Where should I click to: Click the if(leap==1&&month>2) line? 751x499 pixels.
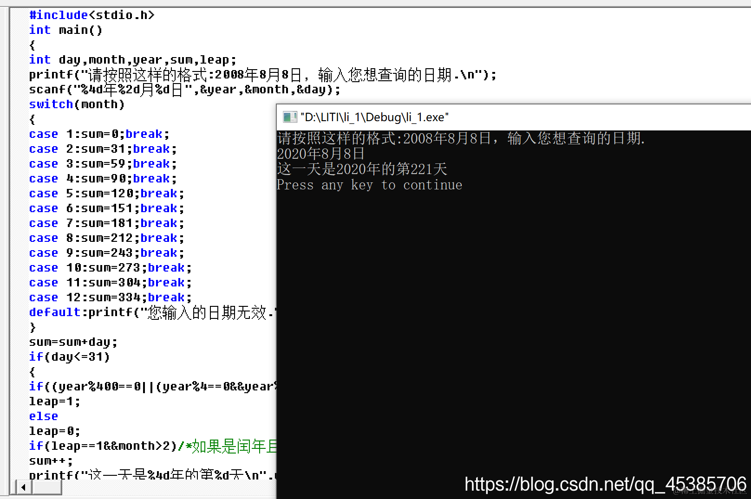152,446
